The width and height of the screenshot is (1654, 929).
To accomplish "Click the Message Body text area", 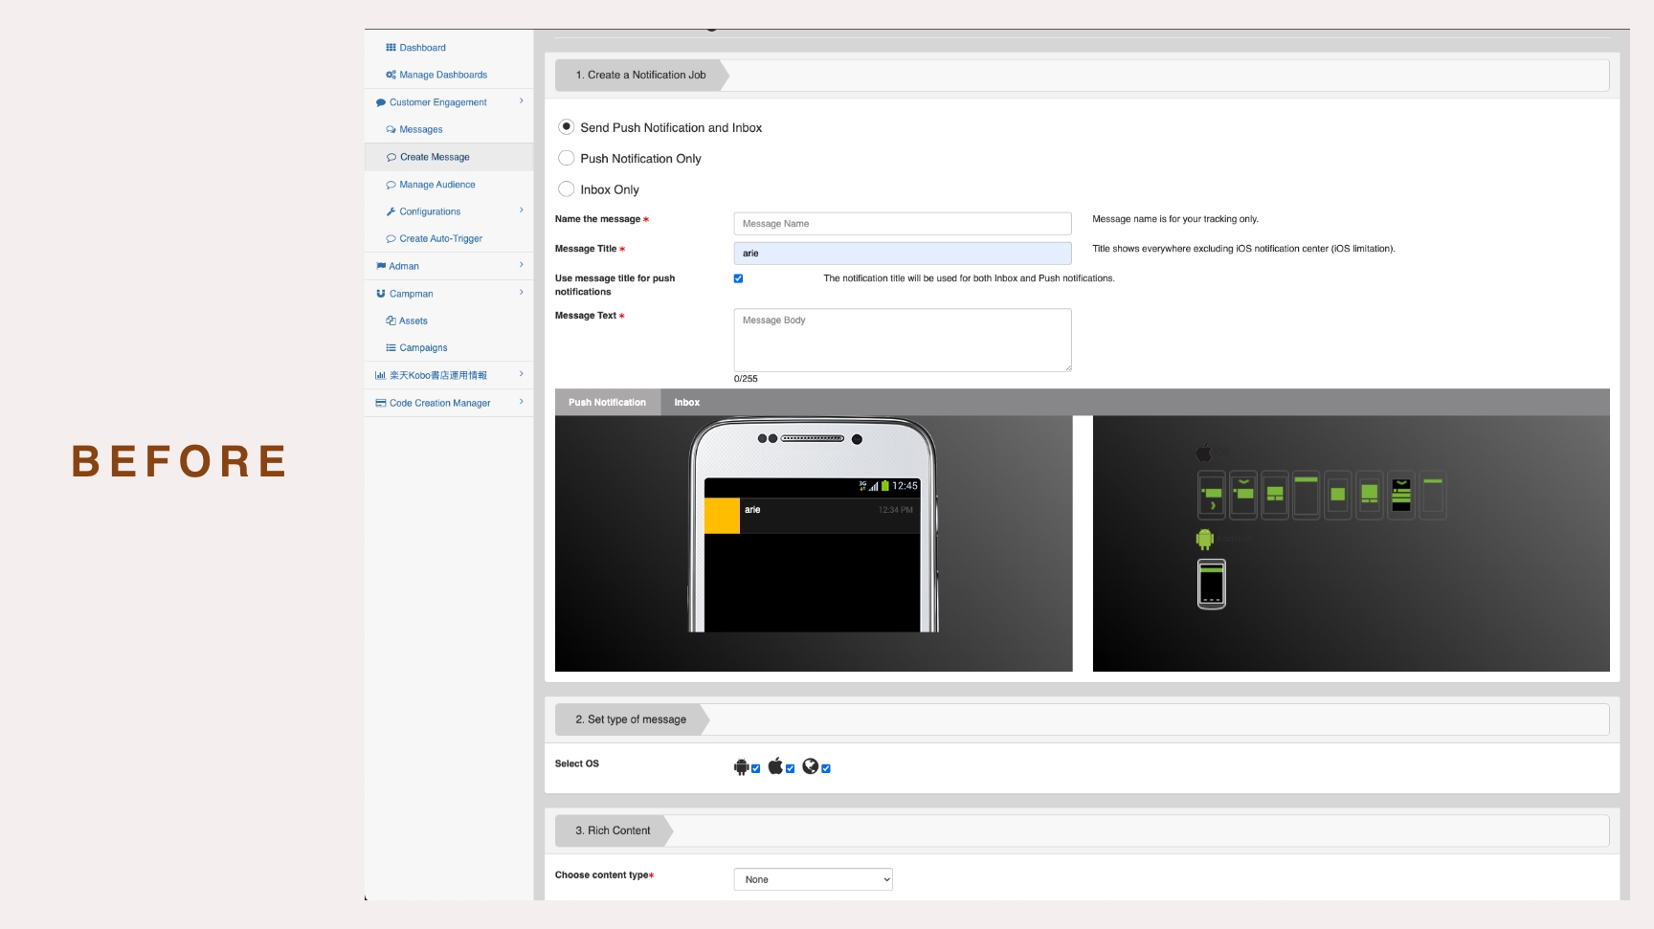I will [x=903, y=340].
